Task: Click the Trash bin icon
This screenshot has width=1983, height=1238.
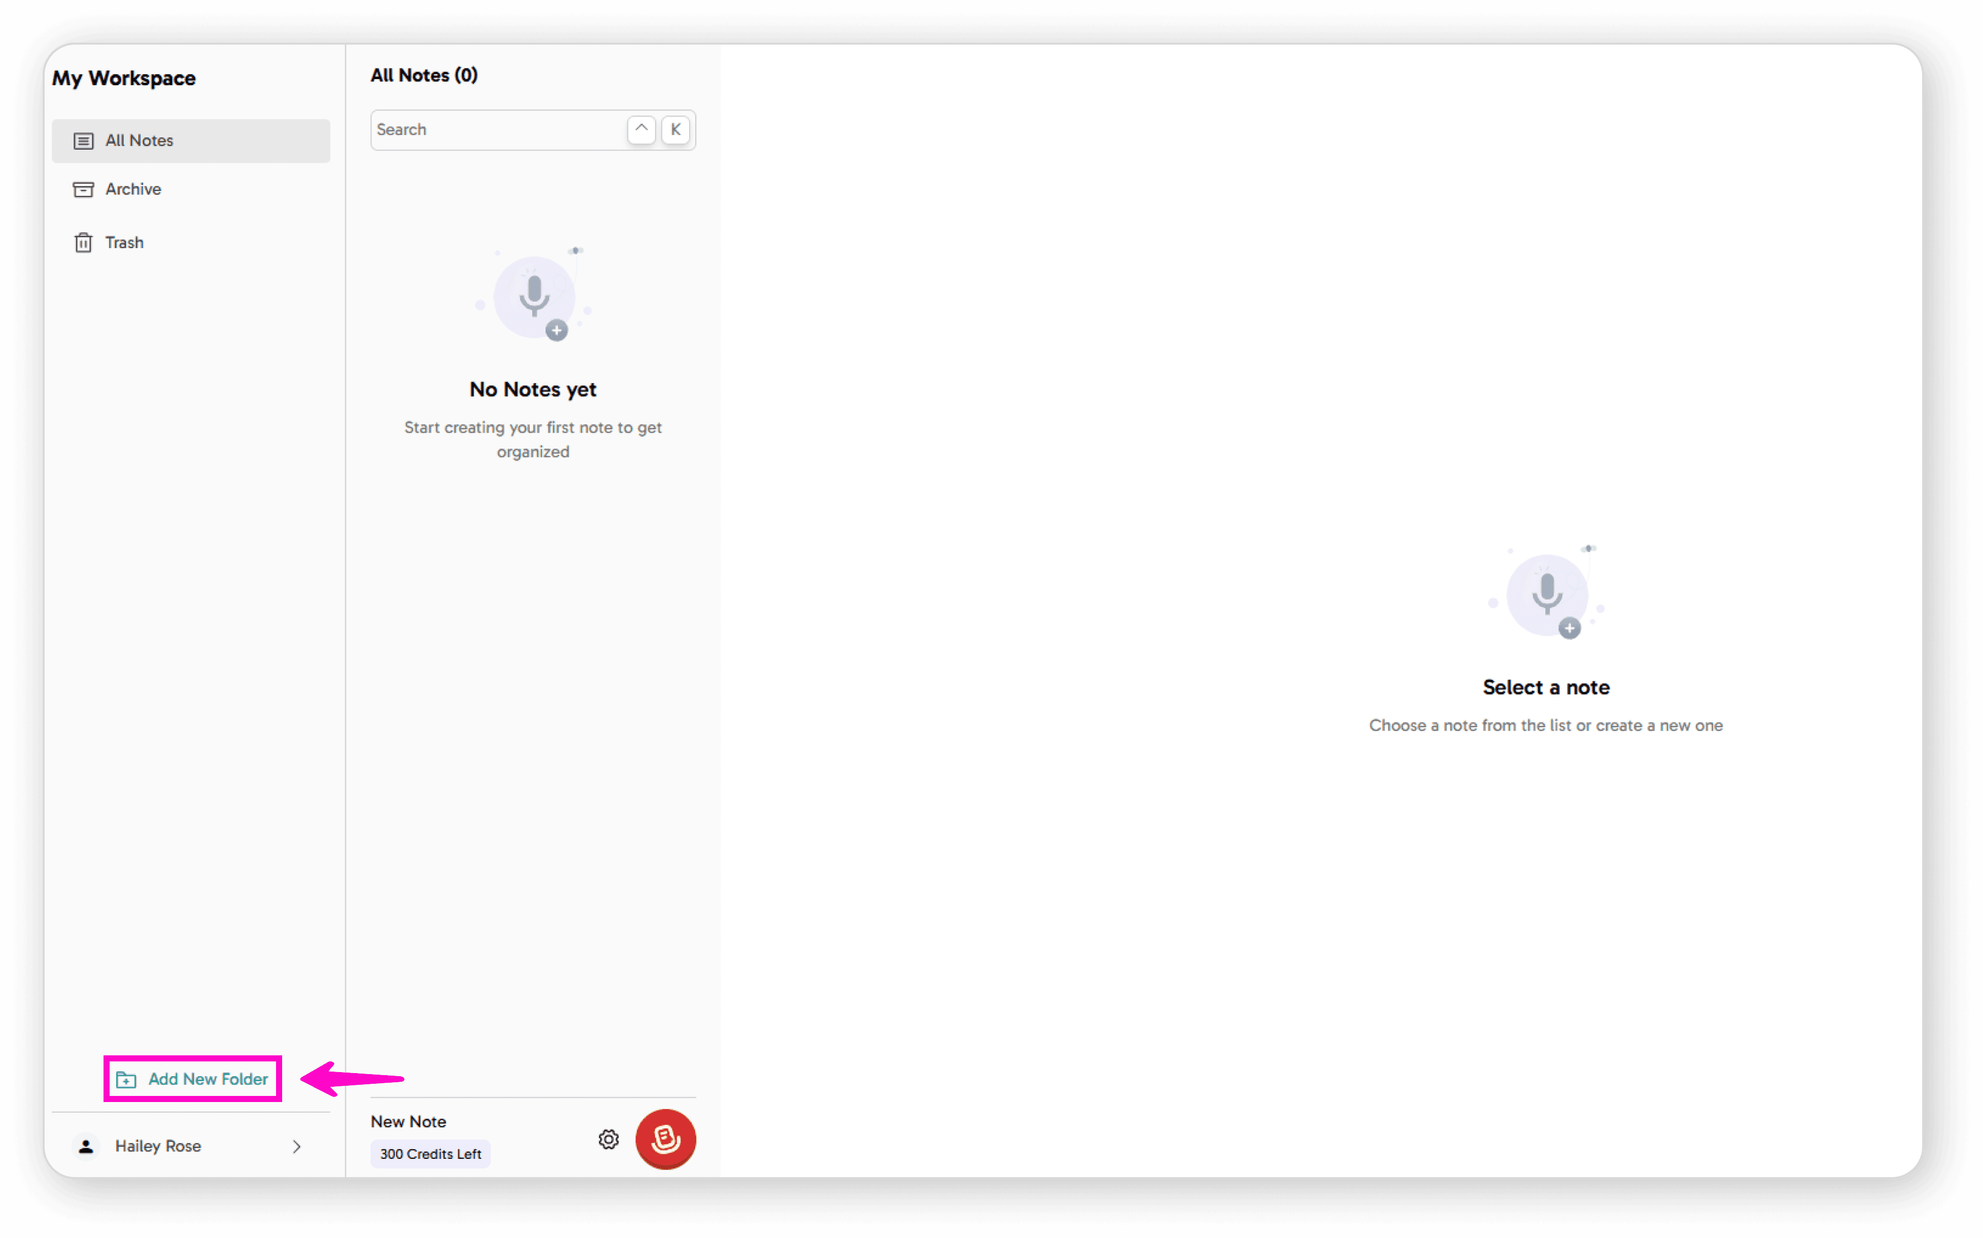Action: pyautogui.click(x=84, y=243)
